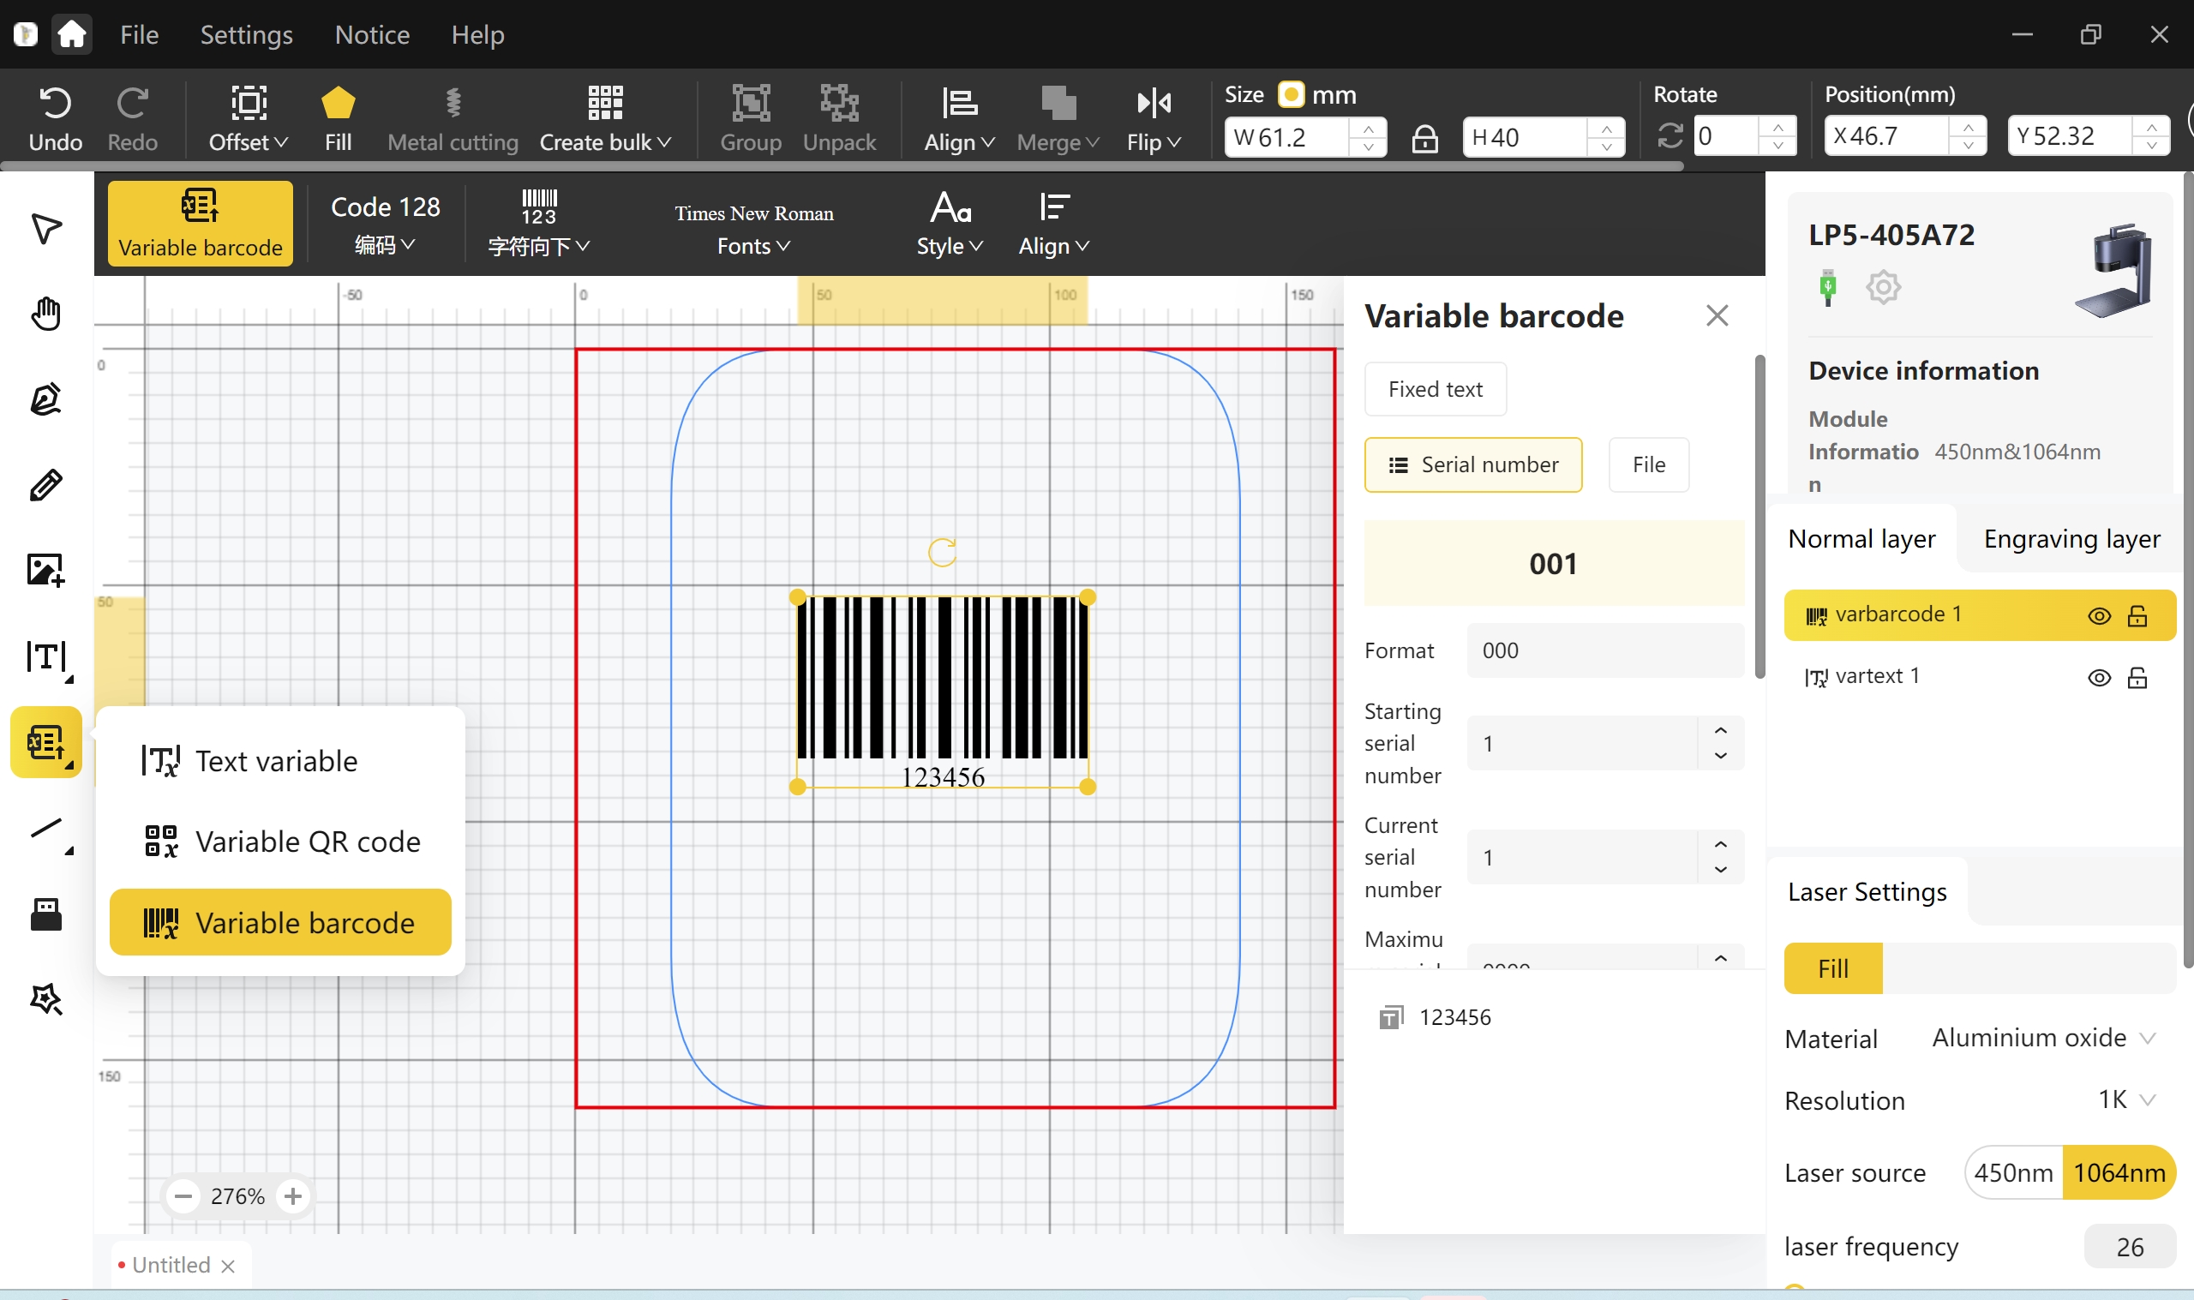Screen dimensions: 2194x1300
Task: Click the rotate reset icon
Action: (x=1669, y=136)
